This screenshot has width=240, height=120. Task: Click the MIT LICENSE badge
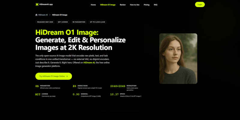(x=63, y=22)
